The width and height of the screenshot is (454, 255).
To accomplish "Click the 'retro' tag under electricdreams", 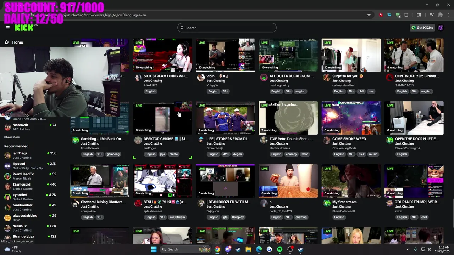I will 305,154.
